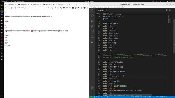Open the system clock Mär 27 20:42
Image resolution: width=175 pixels, height=98 pixels.
coord(89,1)
